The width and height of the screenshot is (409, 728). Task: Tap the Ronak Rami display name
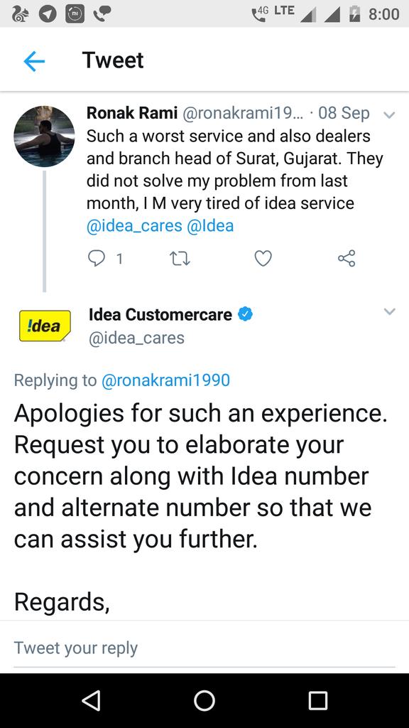click(132, 113)
